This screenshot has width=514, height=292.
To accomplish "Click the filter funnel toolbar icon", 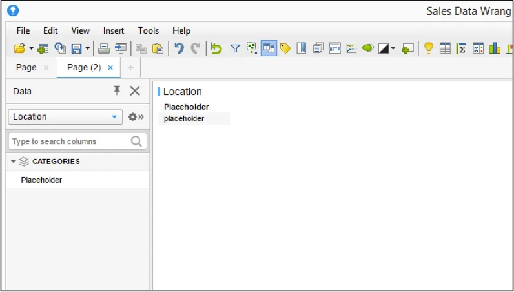I will coord(235,48).
